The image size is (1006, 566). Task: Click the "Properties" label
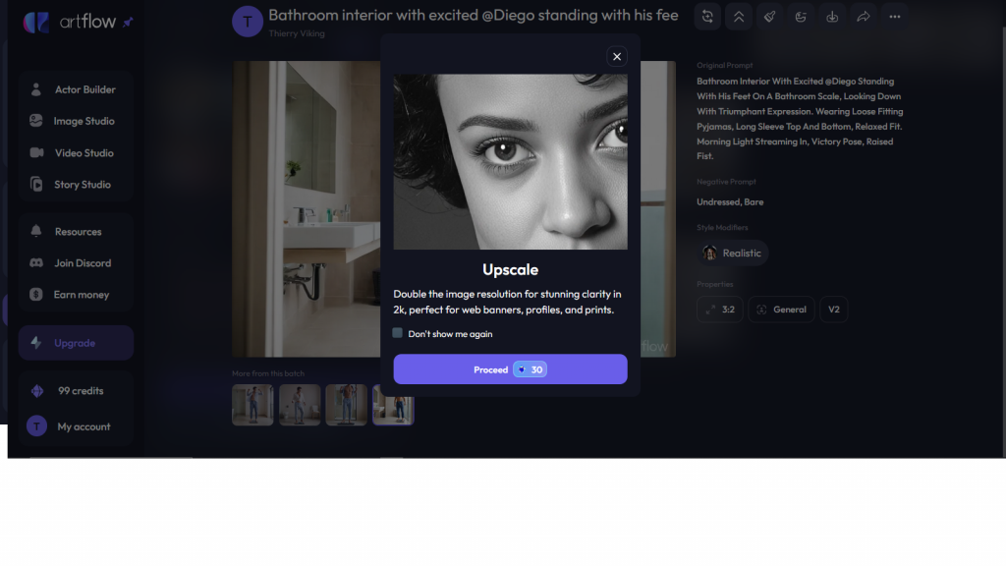[715, 284]
